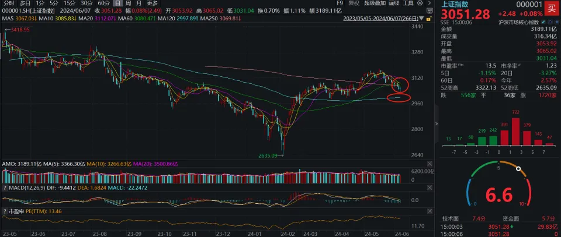Image resolution: width=561 pixels, height=237 pixels.
Task: Close the 市盈率 PE indicator panel
Action: (431, 211)
